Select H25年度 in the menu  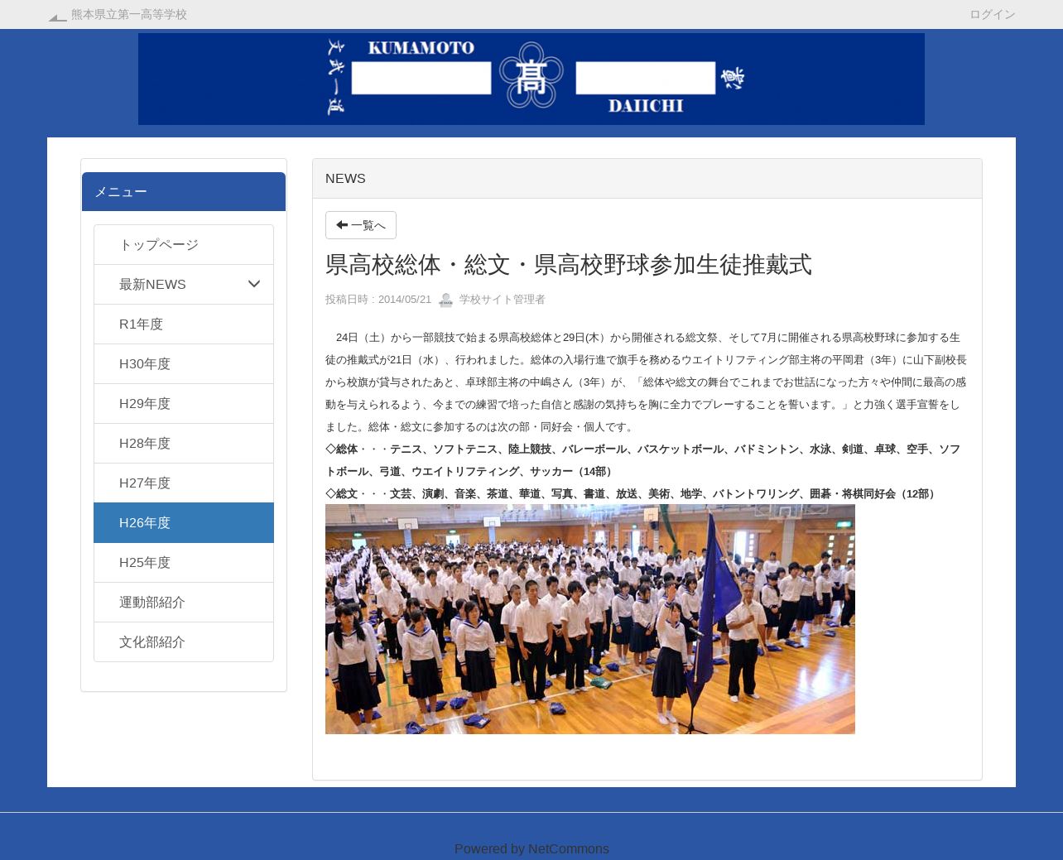tap(184, 563)
